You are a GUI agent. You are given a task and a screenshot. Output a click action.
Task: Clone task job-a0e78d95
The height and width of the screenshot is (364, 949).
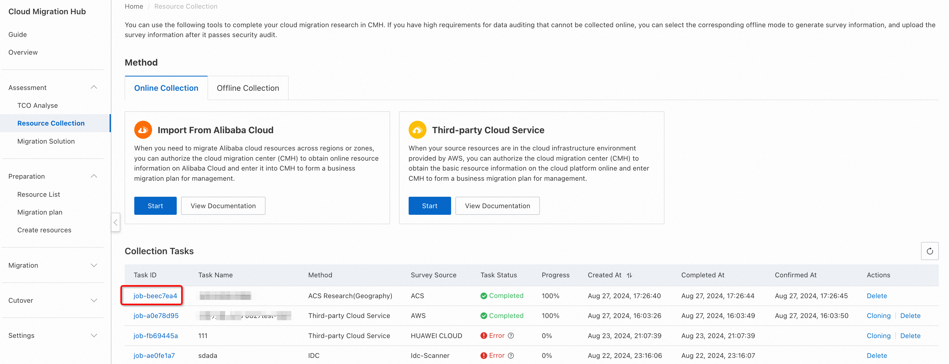[x=878, y=316]
